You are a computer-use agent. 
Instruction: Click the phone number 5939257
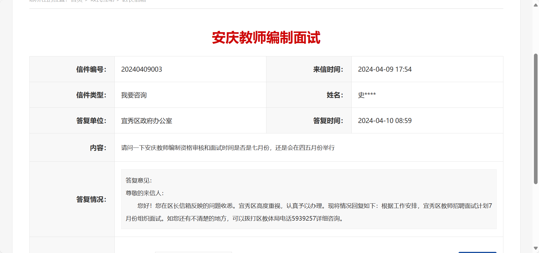(304, 219)
